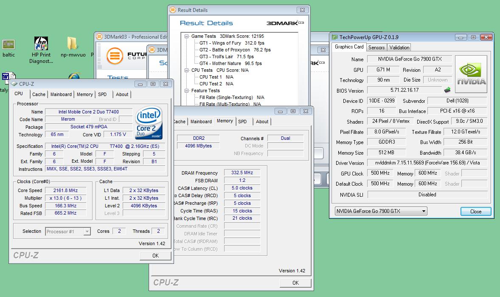Image resolution: width=500 pixels, height=297 pixels.
Task: Click the Intel Core 2 Duo logo
Action: click(x=149, y=123)
